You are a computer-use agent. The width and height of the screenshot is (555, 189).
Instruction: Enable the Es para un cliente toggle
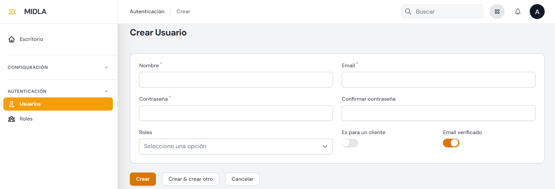click(x=350, y=143)
